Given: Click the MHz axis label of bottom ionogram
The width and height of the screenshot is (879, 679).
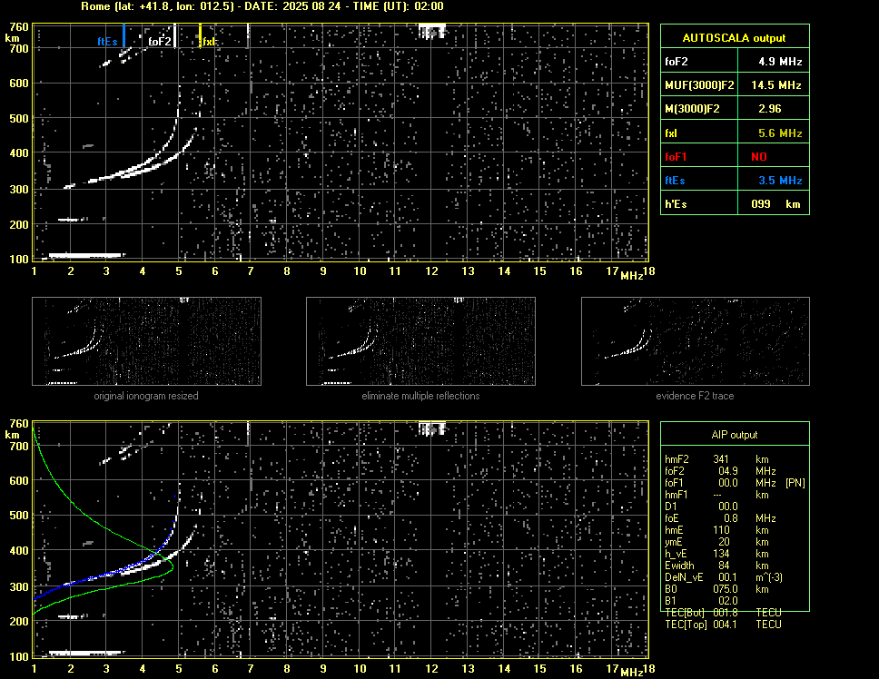Looking at the screenshot, I should 632,672.
